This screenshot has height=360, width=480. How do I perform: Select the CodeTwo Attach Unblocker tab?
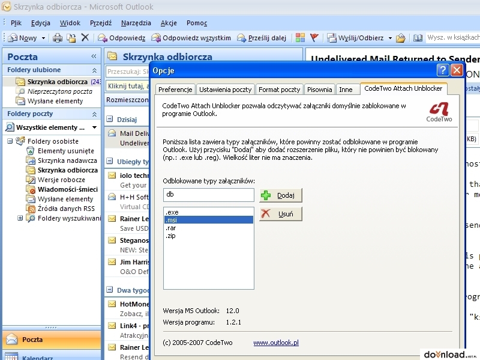click(403, 88)
